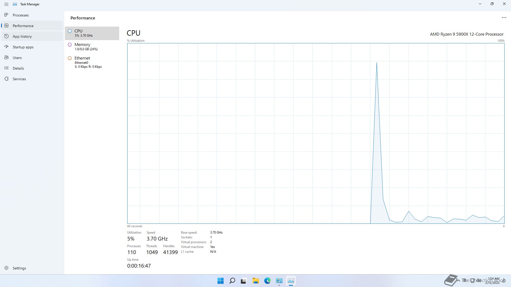Select the Performance page
The image size is (511, 287).
(32, 26)
